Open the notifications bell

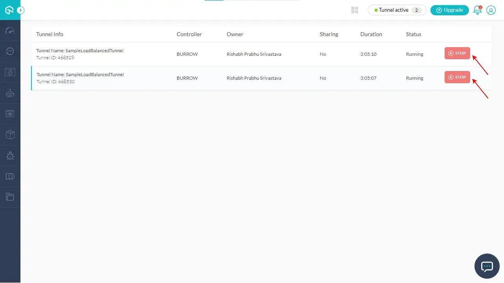pos(477,10)
